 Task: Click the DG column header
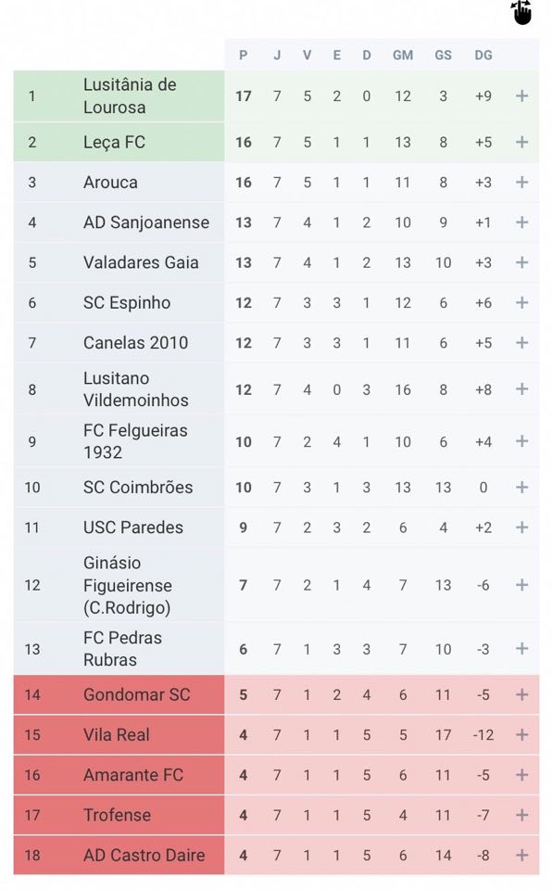(484, 55)
